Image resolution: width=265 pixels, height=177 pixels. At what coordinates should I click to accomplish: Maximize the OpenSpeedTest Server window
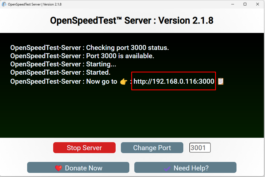click(x=245, y=4)
